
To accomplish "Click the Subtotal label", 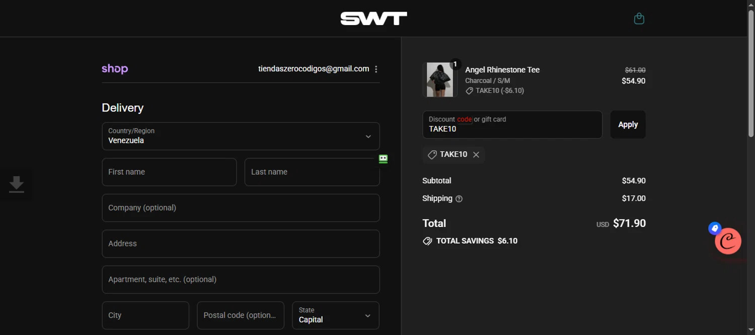I will coord(436,181).
